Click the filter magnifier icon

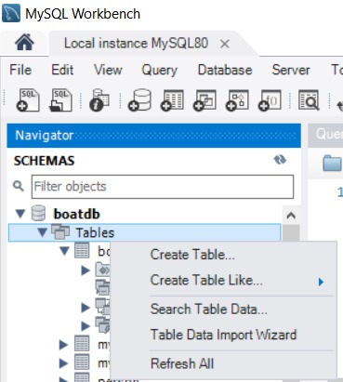click(19, 186)
